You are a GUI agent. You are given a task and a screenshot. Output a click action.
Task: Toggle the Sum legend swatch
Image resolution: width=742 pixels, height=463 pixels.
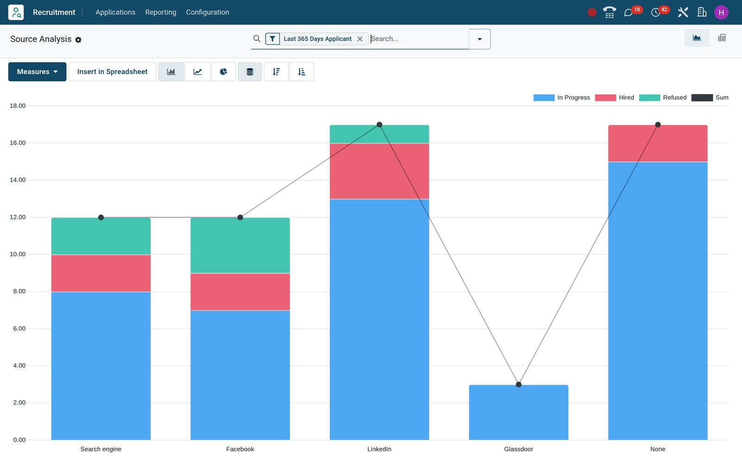click(x=702, y=98)
